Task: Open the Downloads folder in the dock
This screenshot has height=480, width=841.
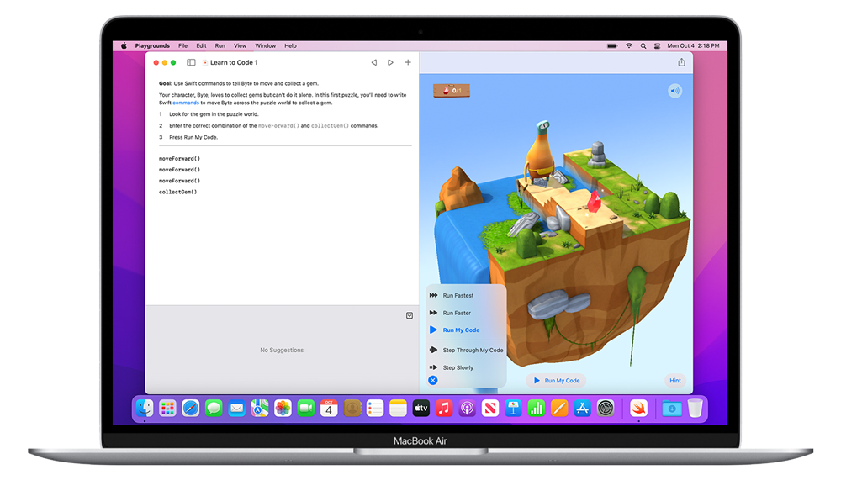Action: click(671, 409)
